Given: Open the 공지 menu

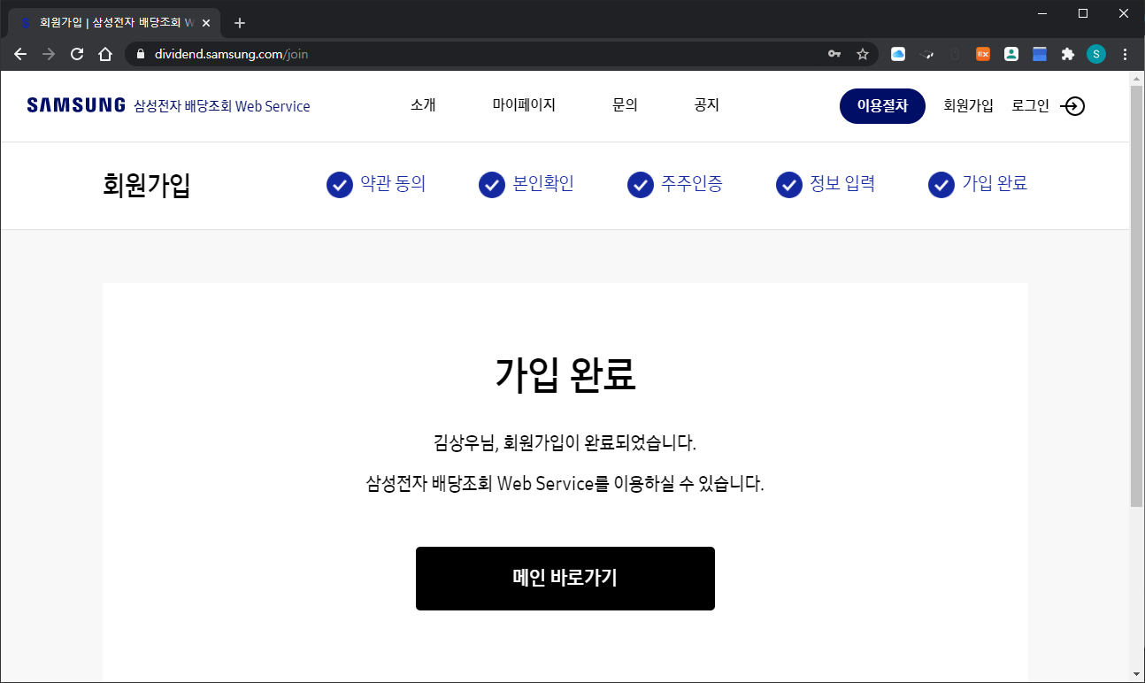Looking at the screenshot, I should point(707,105).
